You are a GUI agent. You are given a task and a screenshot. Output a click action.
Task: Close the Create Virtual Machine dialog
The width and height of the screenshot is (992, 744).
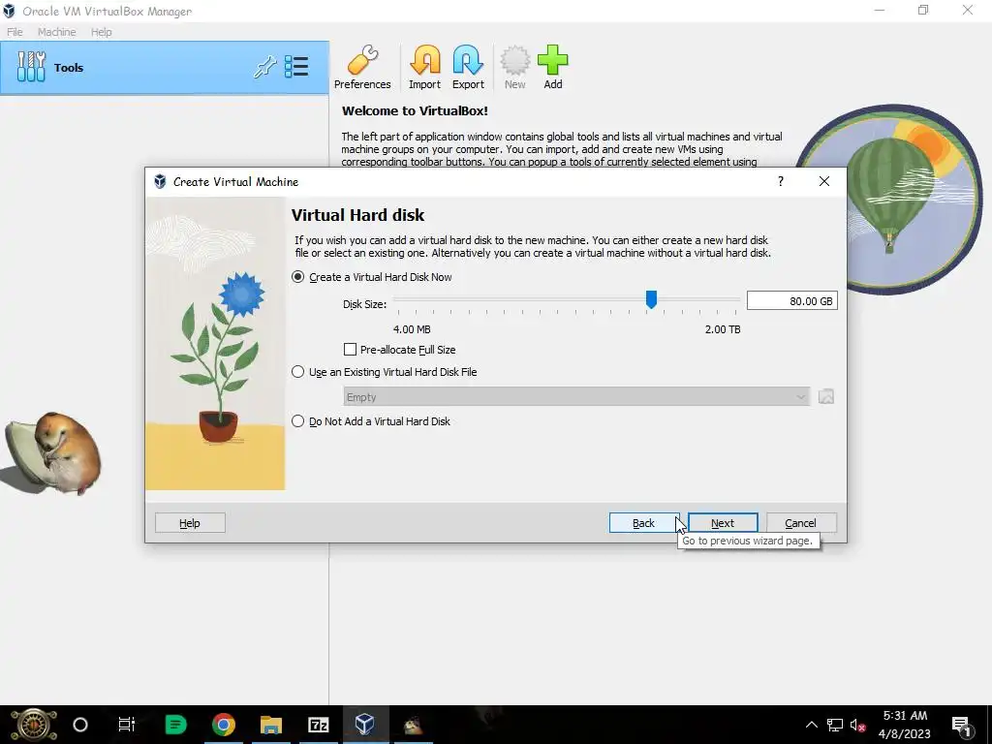coord(823,181)
